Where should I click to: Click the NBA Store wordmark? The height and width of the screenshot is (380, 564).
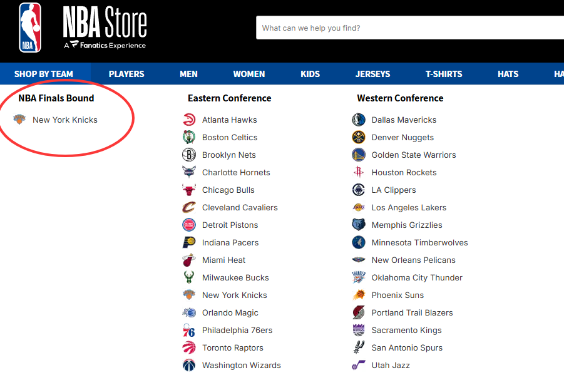tap(105, 28)
